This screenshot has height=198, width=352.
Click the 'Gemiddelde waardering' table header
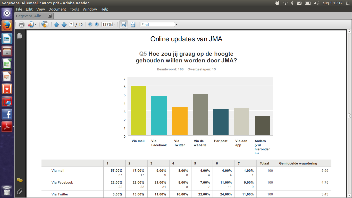298,163
